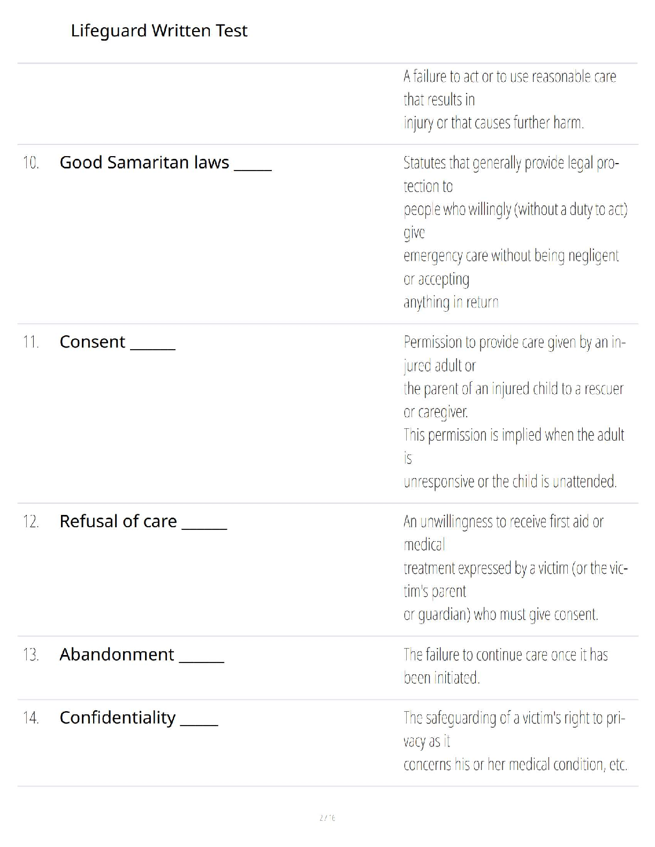655x847 pixels.
Task: Click the definition starting 'An unwillingness to receive'
Action: 515,567
